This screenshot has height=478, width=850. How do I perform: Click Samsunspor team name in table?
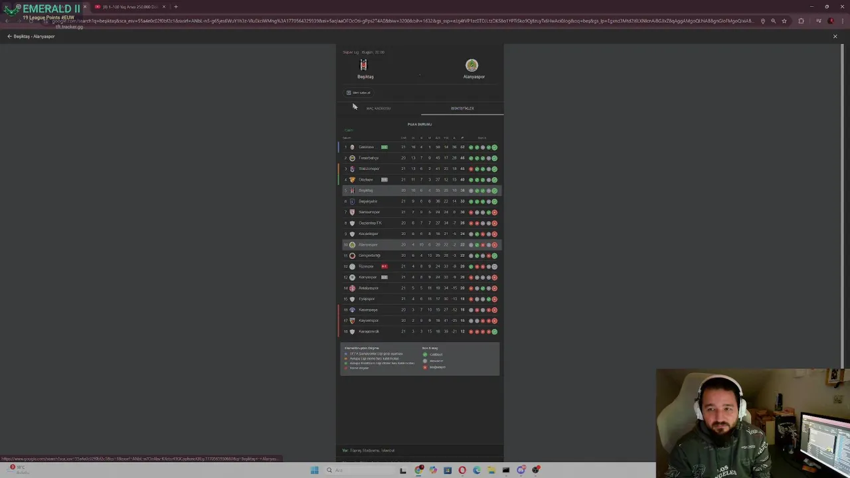369,212
